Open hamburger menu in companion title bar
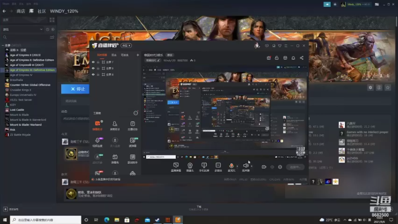398x224 pixels. [286, 46]
